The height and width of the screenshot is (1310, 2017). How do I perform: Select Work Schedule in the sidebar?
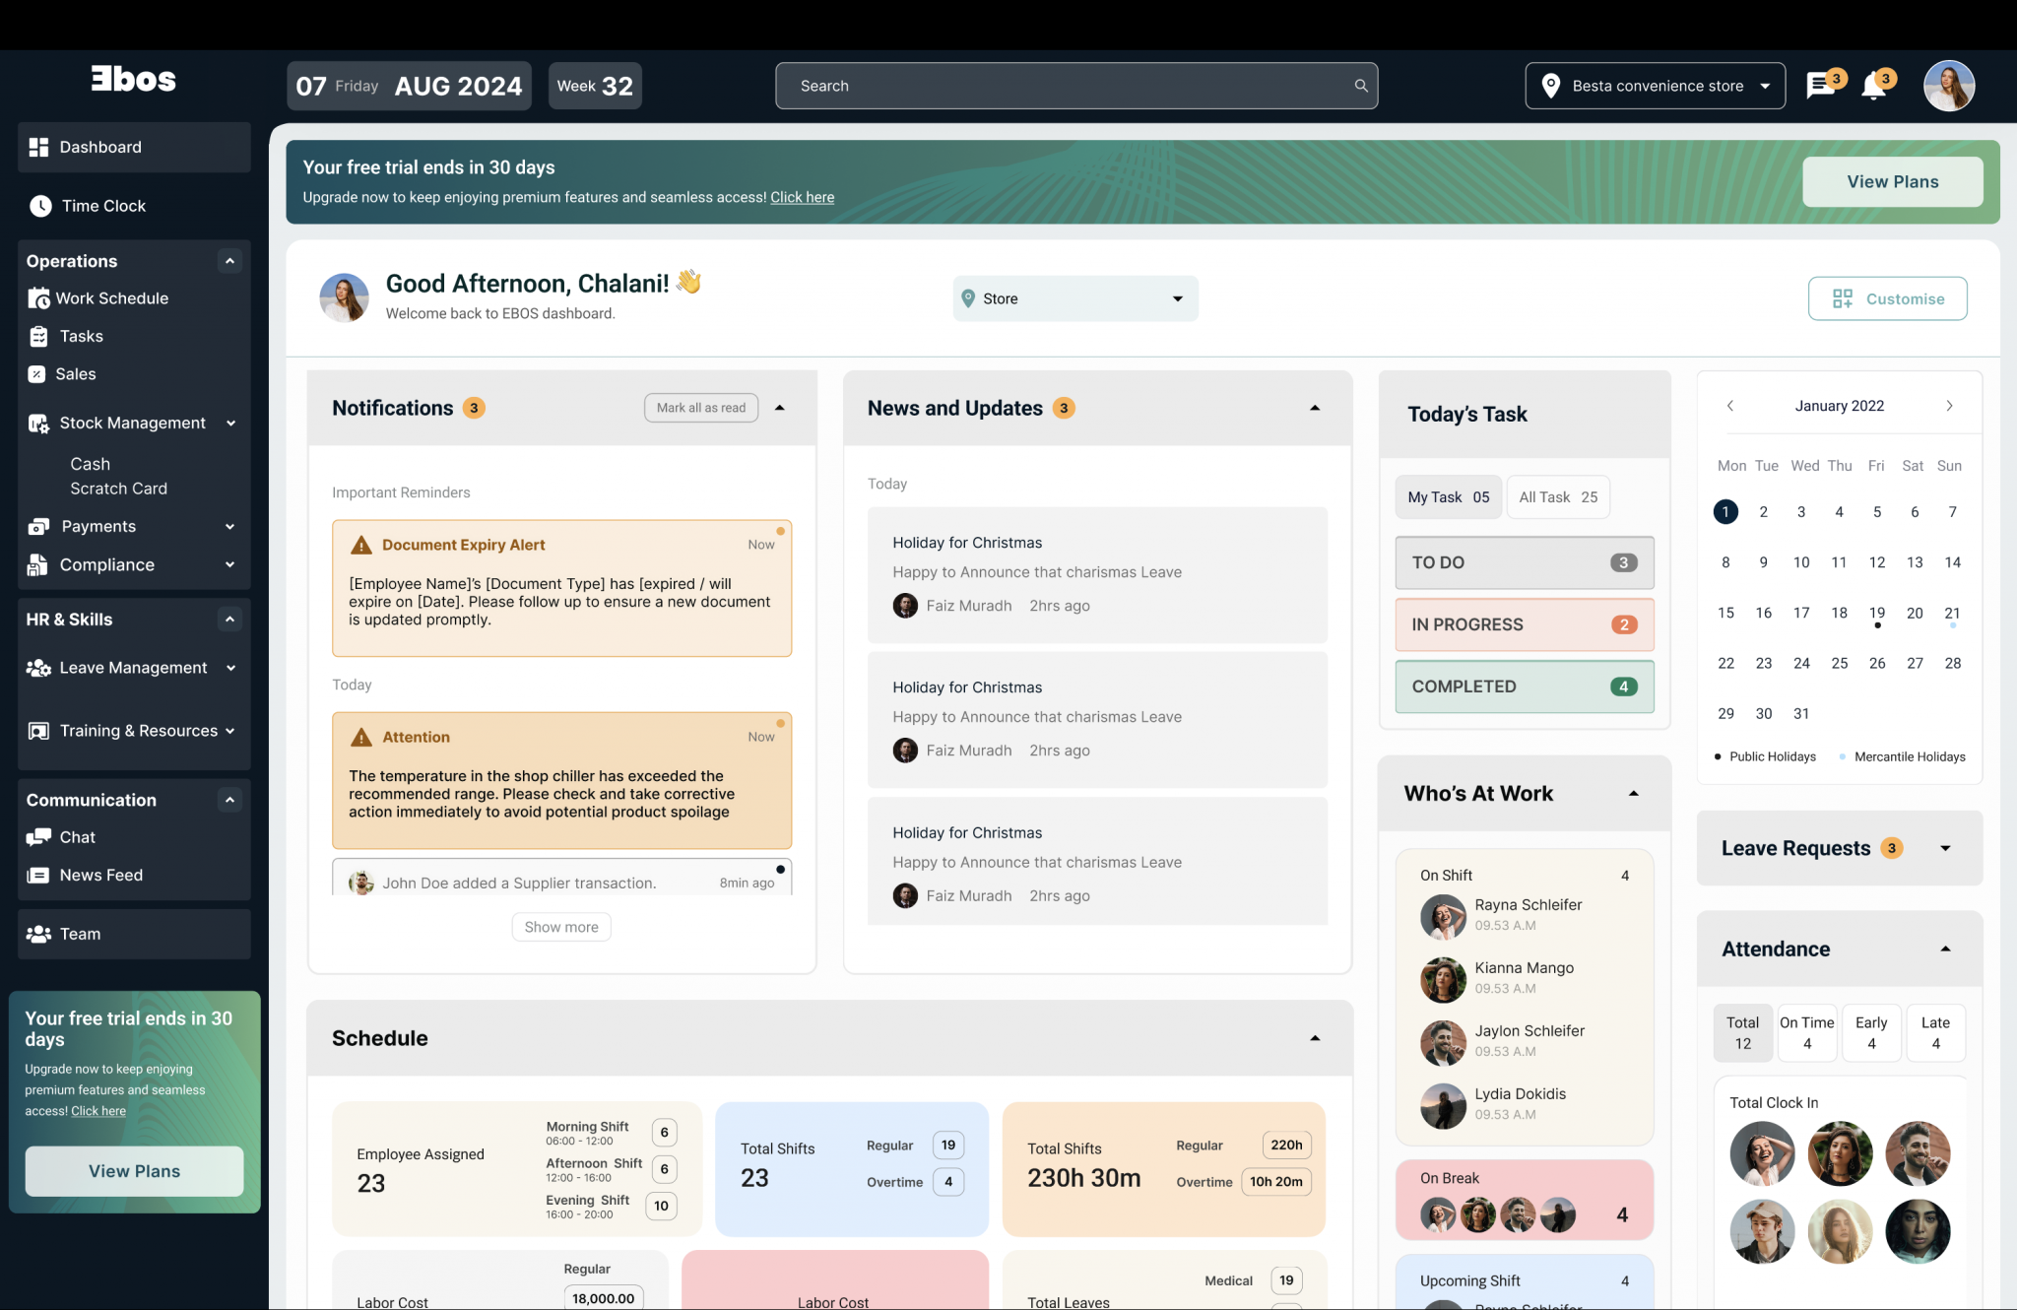[x=111, y=297]
